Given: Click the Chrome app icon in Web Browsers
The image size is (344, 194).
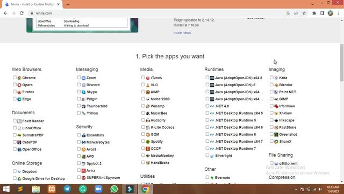Looking at the screenshot, I should [19, 78].
